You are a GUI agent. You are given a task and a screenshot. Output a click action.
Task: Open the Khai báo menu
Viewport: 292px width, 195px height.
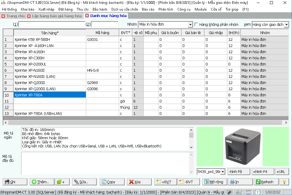point(28,9)
